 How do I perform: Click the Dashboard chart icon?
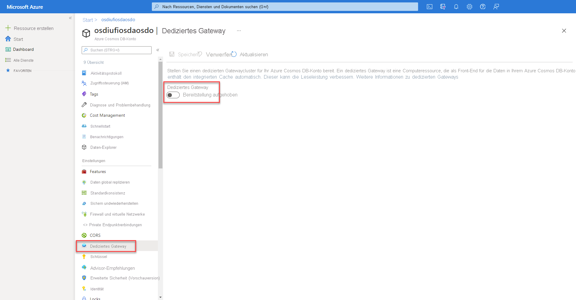8,49
